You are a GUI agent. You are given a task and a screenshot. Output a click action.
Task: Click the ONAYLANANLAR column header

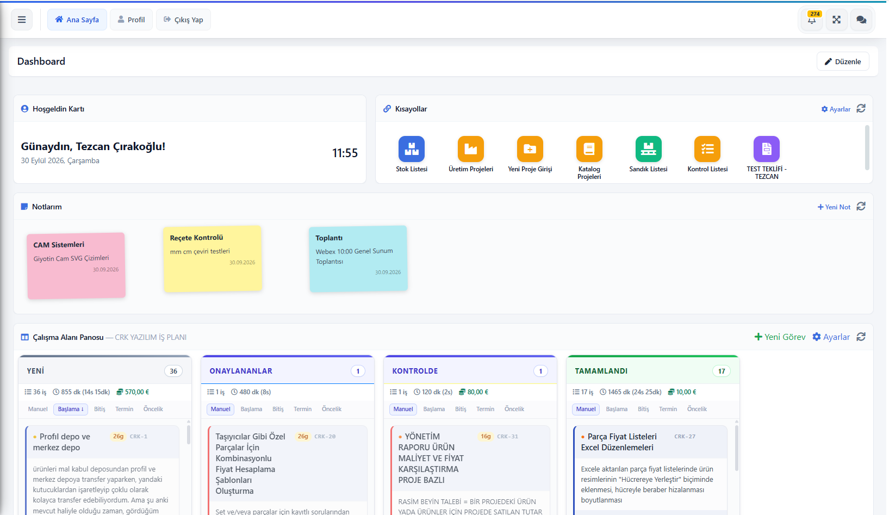click(288, 371)
